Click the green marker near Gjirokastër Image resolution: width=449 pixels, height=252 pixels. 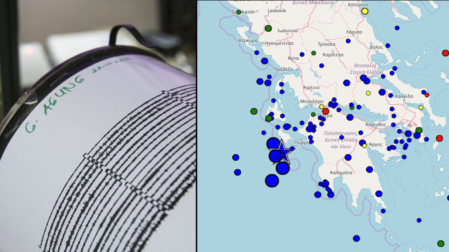[x=238, y=12]
